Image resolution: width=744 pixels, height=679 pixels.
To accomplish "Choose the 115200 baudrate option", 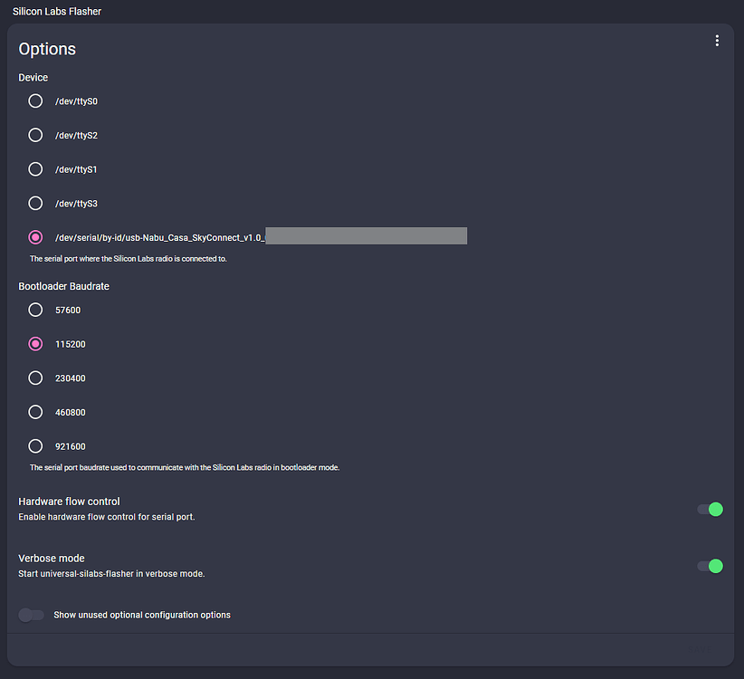I will [35, 344].
